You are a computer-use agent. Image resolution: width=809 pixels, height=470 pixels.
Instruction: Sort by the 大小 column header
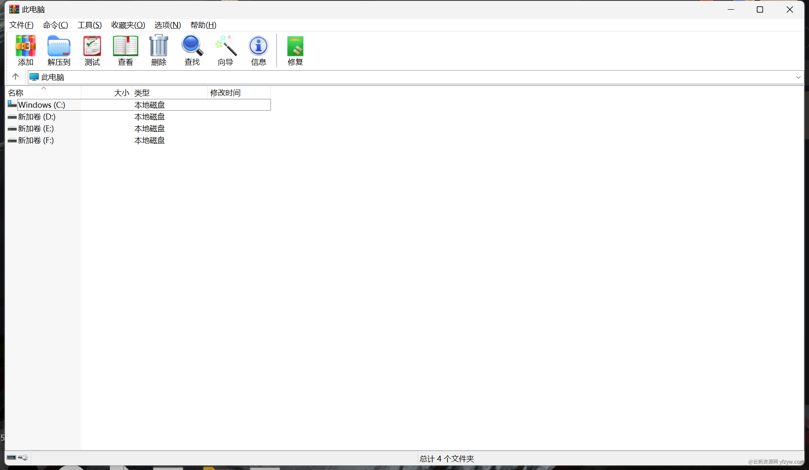[107, 93]
